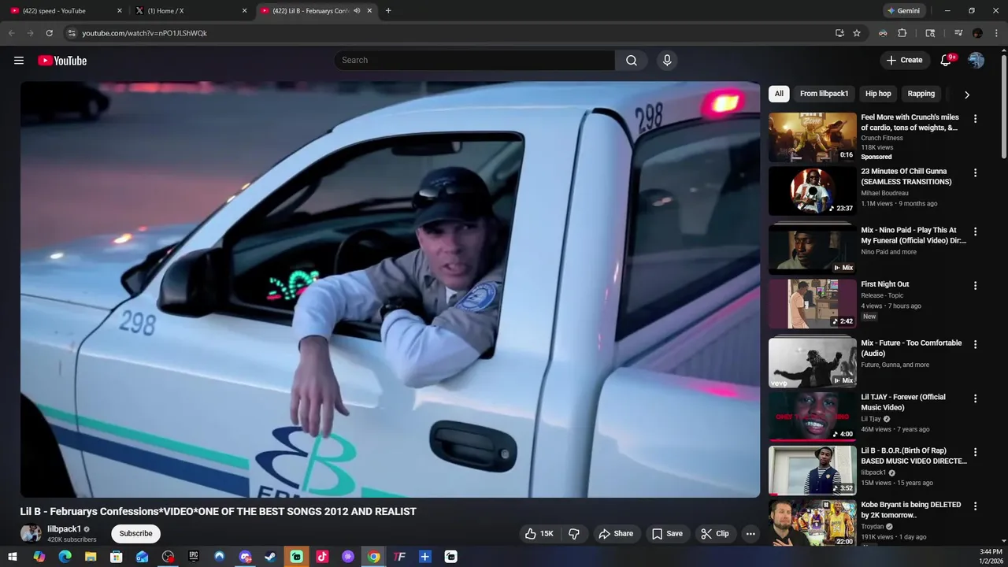
Task: Open TikTok from taskbar
Action: [322, 557]
